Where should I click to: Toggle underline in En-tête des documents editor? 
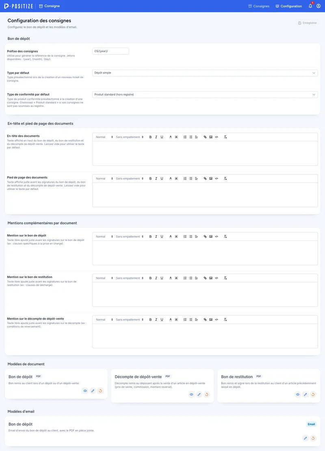point(162,137)
